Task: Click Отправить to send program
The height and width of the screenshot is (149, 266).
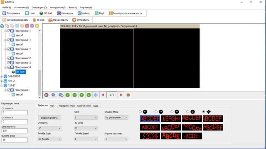Action: (x=81, y=20)
